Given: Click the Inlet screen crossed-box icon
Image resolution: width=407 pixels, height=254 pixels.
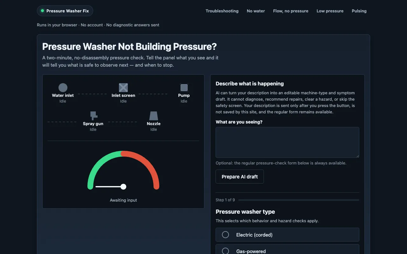Looking at the screenshot, I should (123, 88).
